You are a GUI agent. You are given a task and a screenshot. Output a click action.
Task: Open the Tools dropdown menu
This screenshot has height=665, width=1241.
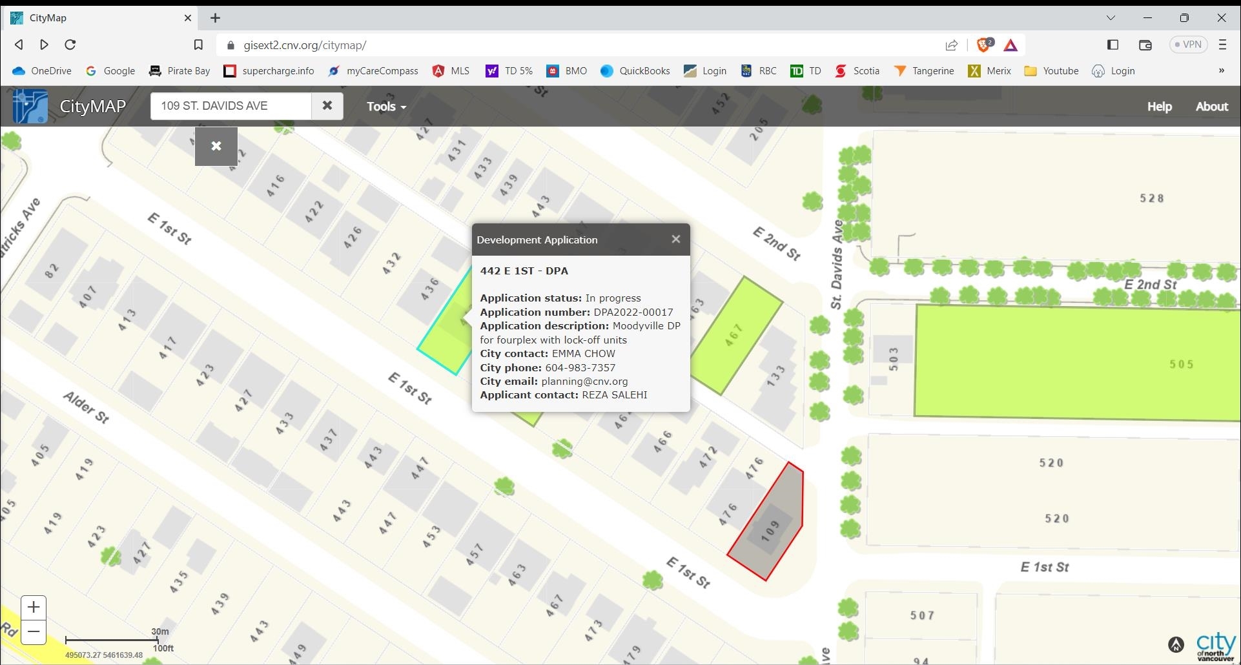pos(386,107)
